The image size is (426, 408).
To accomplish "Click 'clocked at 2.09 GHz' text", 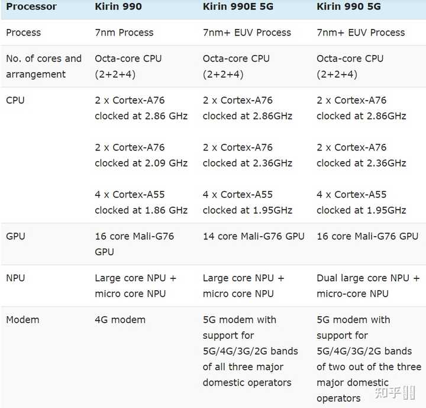I will pos(141,163).
